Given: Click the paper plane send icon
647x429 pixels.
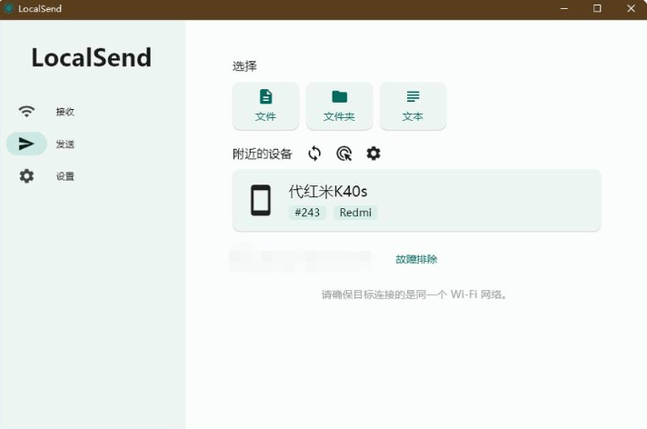Looking at the screenshot, I should (26, 144).
